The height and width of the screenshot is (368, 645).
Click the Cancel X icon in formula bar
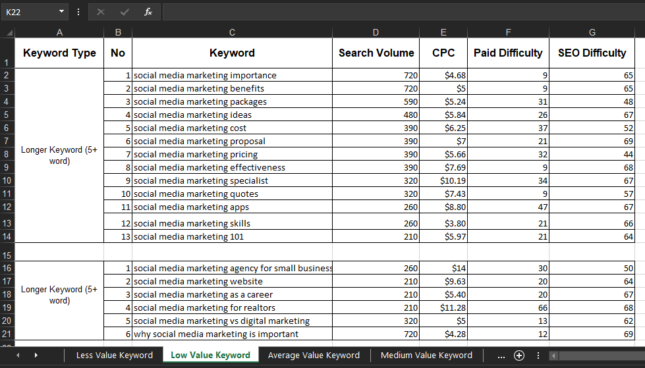100,12
